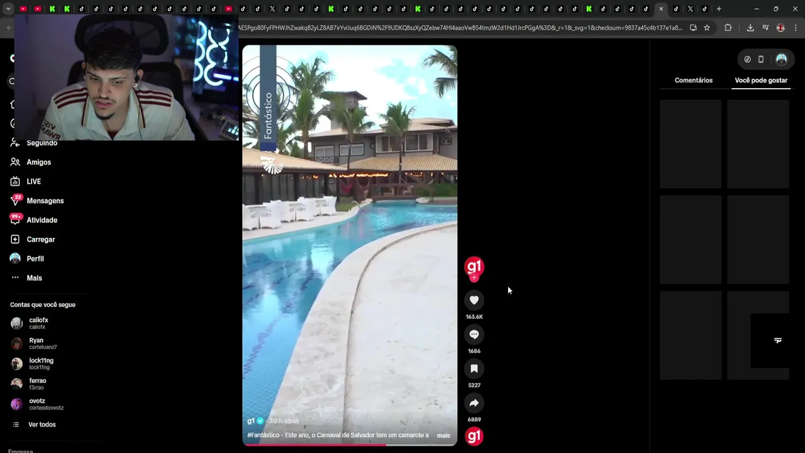
Task: Open g1 username in video caption
Action: [251, 421]
